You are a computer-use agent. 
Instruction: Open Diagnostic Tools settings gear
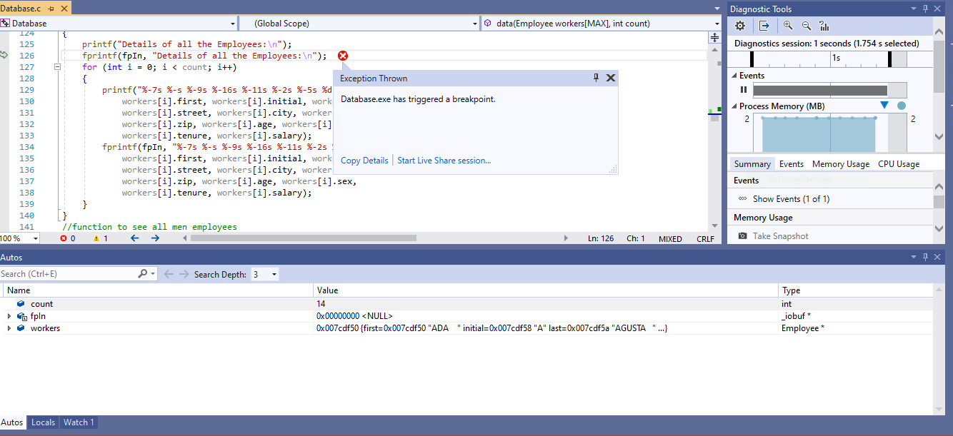click(740, 26)
